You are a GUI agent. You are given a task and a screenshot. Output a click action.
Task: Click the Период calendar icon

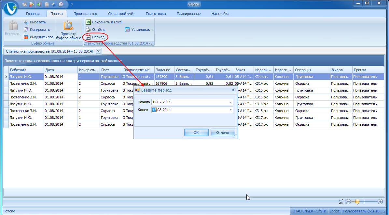point(88,37)
